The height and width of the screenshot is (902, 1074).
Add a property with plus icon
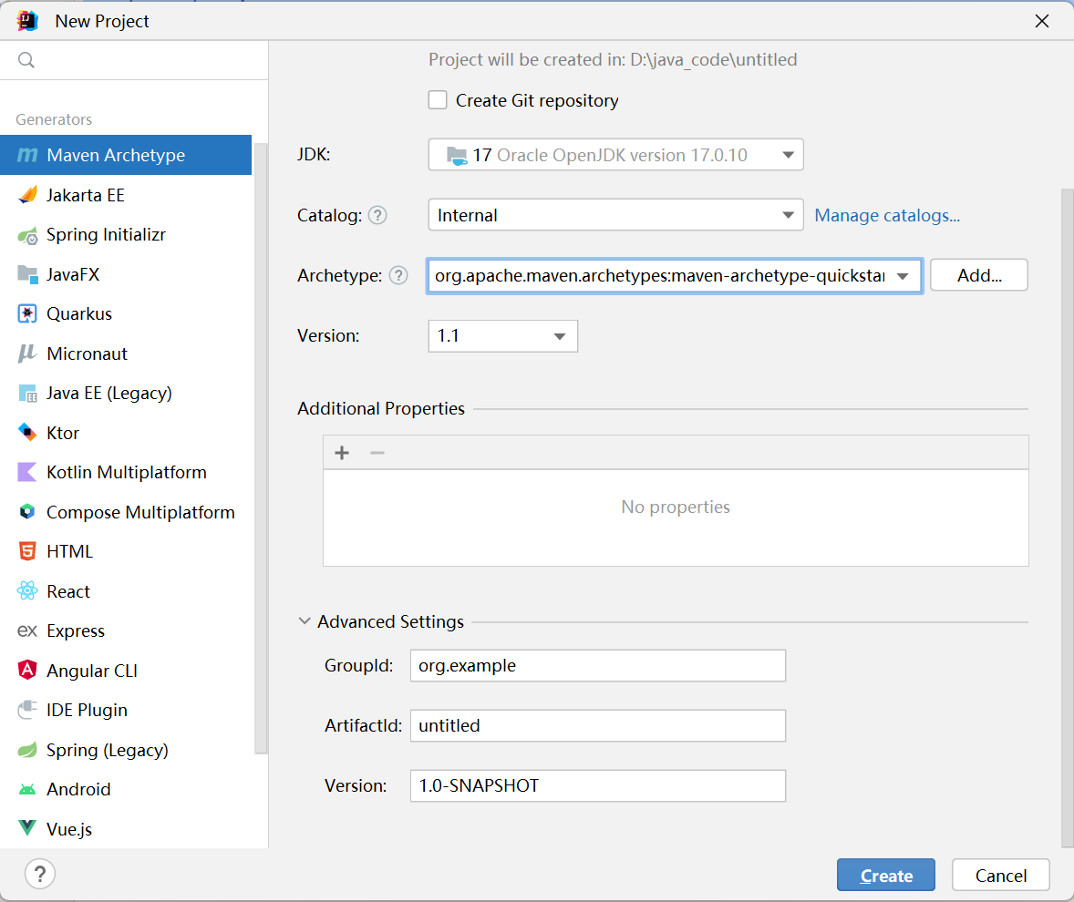[x=342, y=453]
